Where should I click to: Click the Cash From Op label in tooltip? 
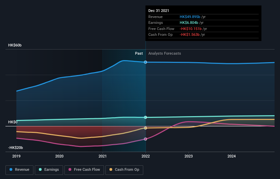tap(160, 35)
